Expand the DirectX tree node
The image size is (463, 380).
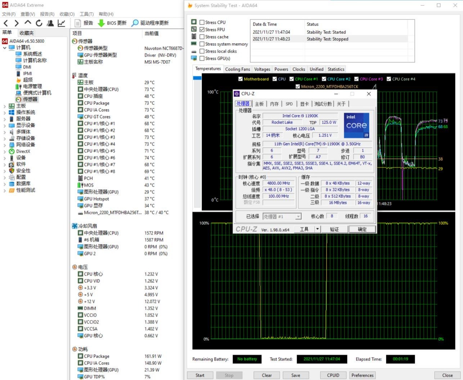click(5, 151)
